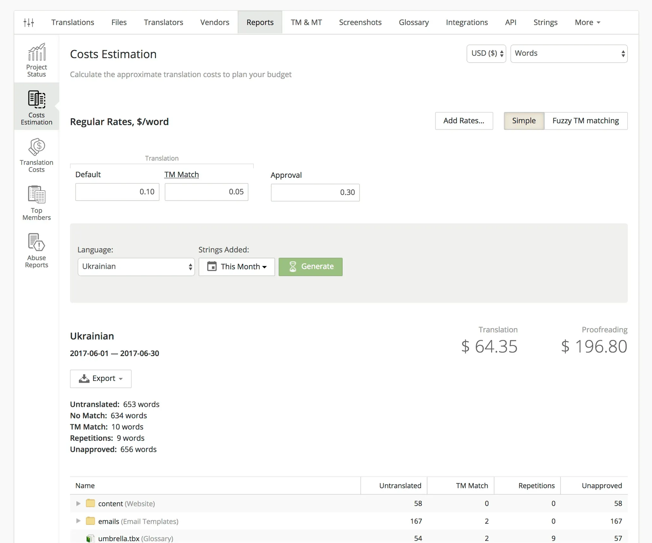Image resolution: width=652 pixels, height=543 pixels.
Task: Switch to Simple rate mode
Action: tap(523, 120)
